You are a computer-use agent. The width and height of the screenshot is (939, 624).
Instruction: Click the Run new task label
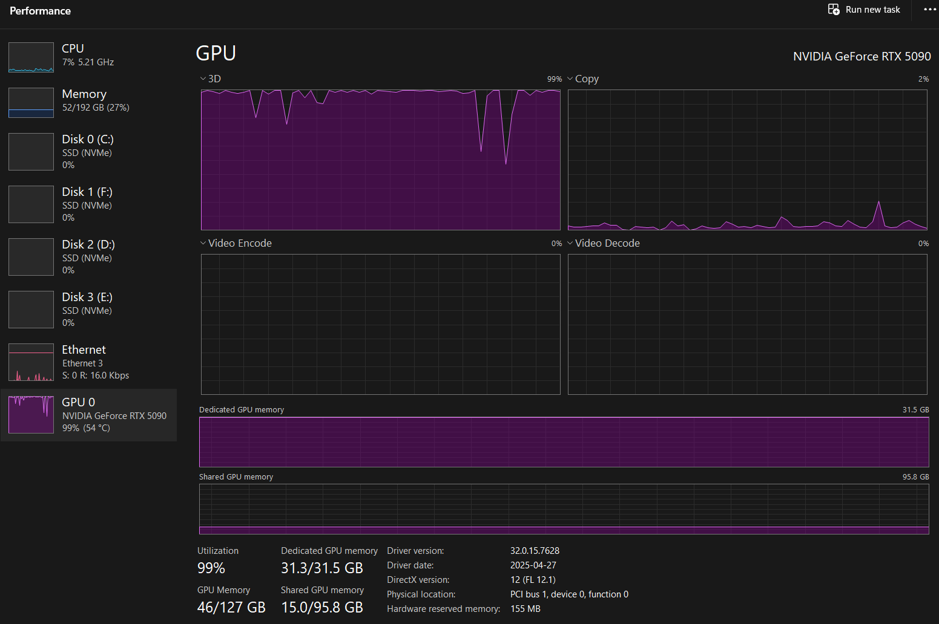click(872, 10)
